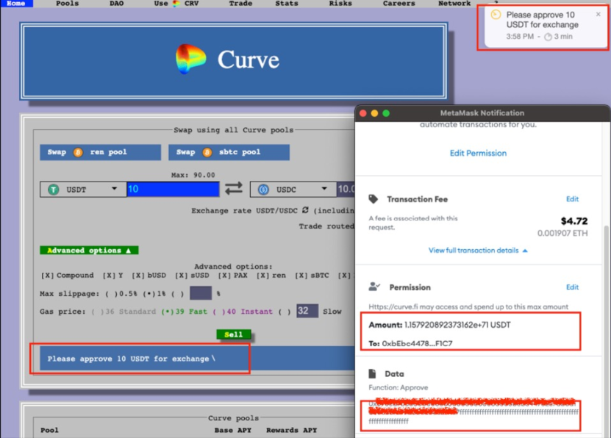The image size is (611, 438).
Task: Click bitcoin icon on sbtc pool button
Action: (207, 152)
